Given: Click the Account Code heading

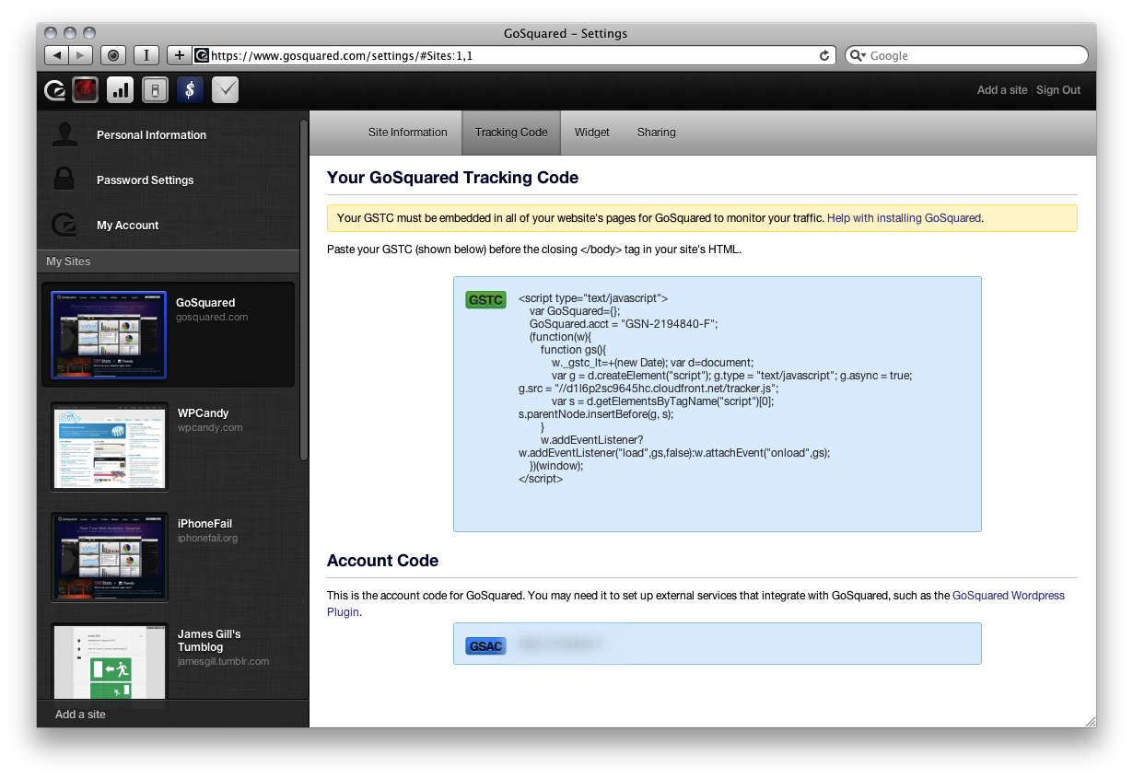Looking at the screenshot, I should (x=382, y=561).
